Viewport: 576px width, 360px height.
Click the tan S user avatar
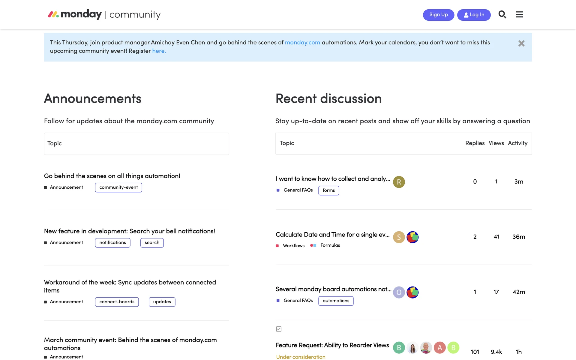(399, 237)
